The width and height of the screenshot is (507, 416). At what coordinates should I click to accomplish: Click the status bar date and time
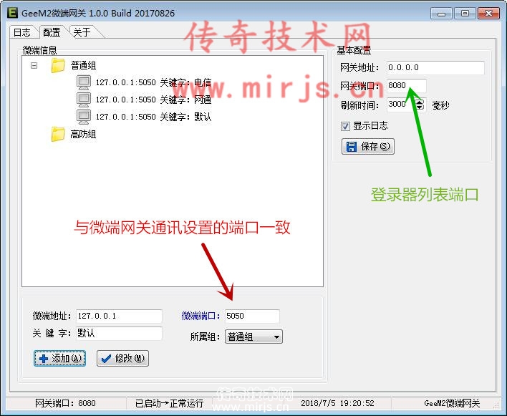[x=337, y=403]
